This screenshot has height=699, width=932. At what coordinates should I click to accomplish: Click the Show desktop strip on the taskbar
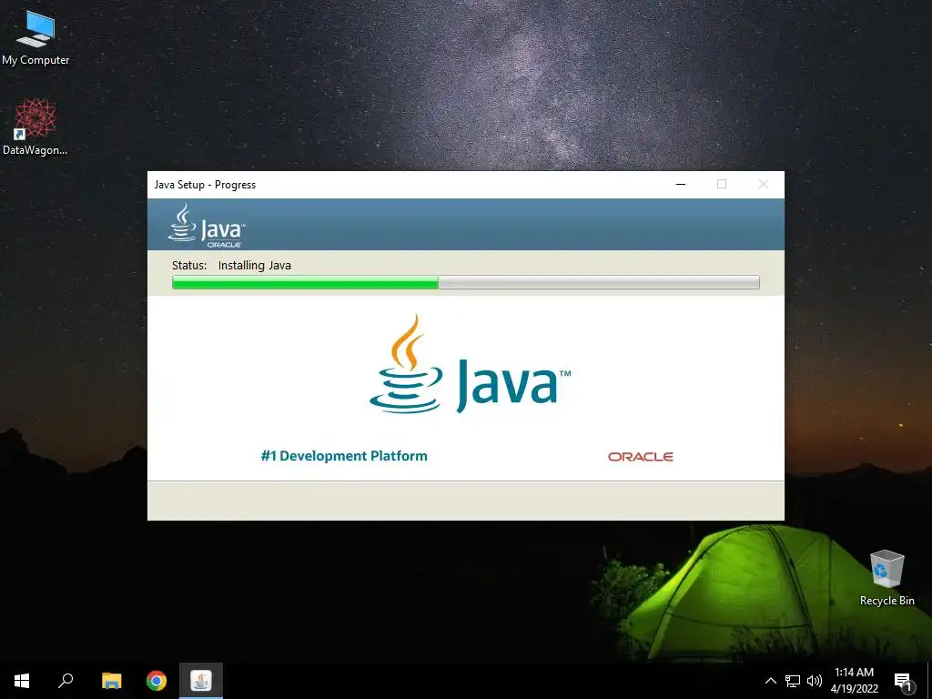coord(929,681)
